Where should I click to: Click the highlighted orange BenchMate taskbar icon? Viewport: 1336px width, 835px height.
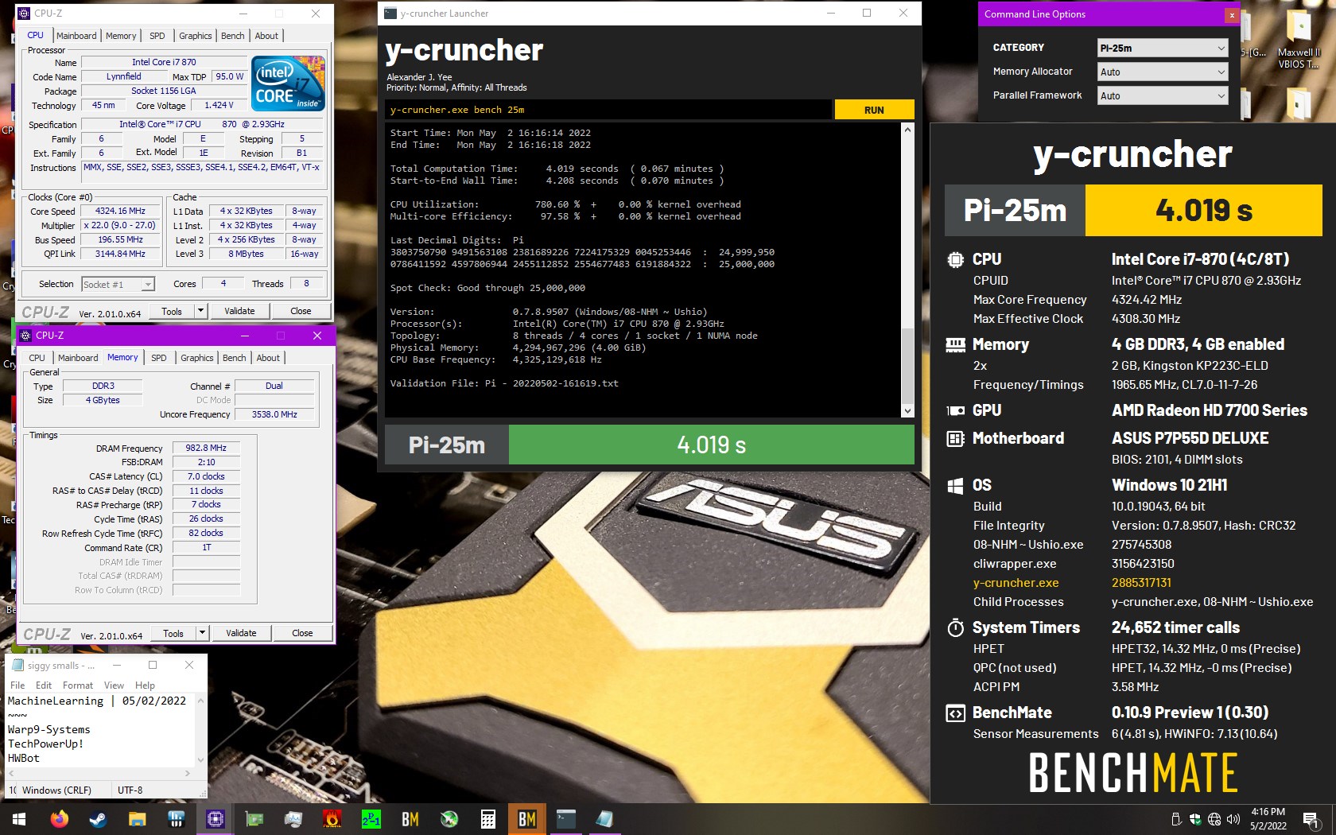527,819
